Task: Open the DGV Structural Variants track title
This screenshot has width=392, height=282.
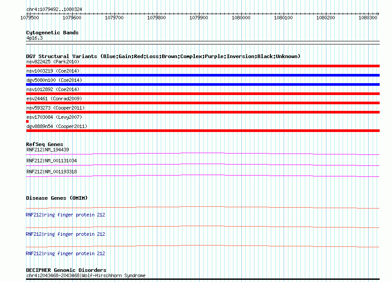Action: coord(163,56)
